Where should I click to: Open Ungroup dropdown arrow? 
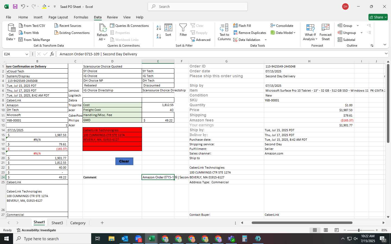(361, 33)
